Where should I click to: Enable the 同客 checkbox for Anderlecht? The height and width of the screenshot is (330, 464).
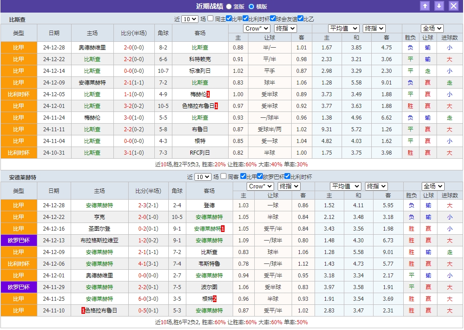(x=223, y=176)
